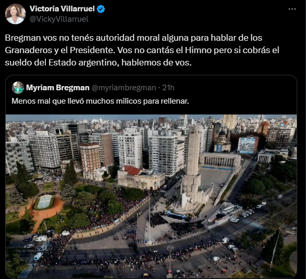
Task: Click the colonnade building in the photo
Action: [220, 161]
